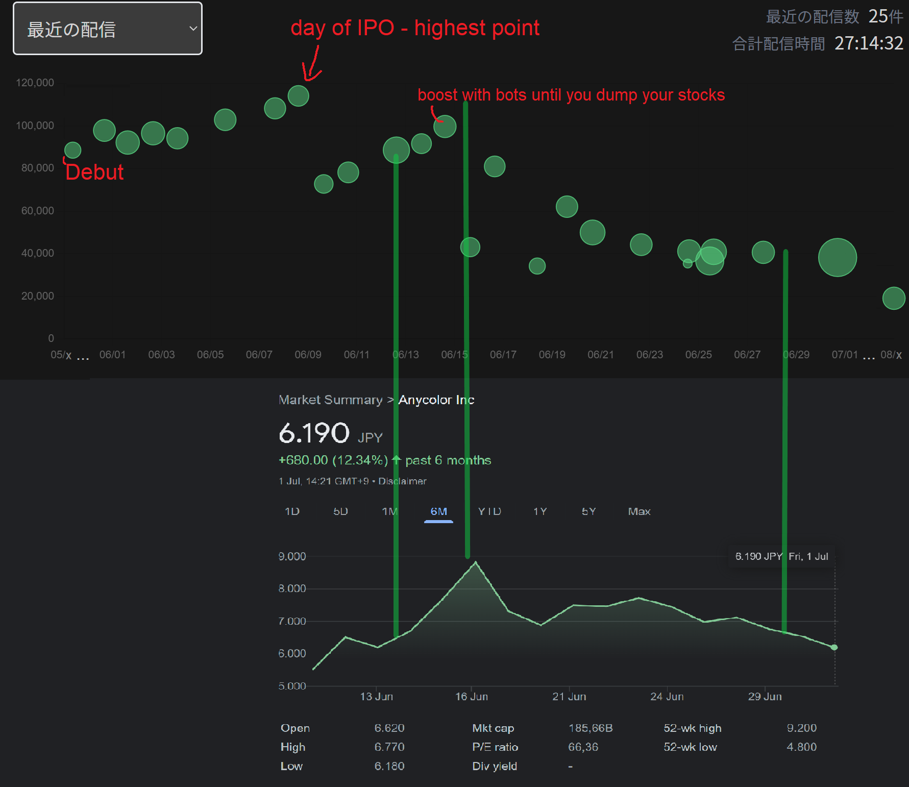Screen dimensions: 909x787
Task: Click the 52-wk high value '9.200'
Action: 802,728
